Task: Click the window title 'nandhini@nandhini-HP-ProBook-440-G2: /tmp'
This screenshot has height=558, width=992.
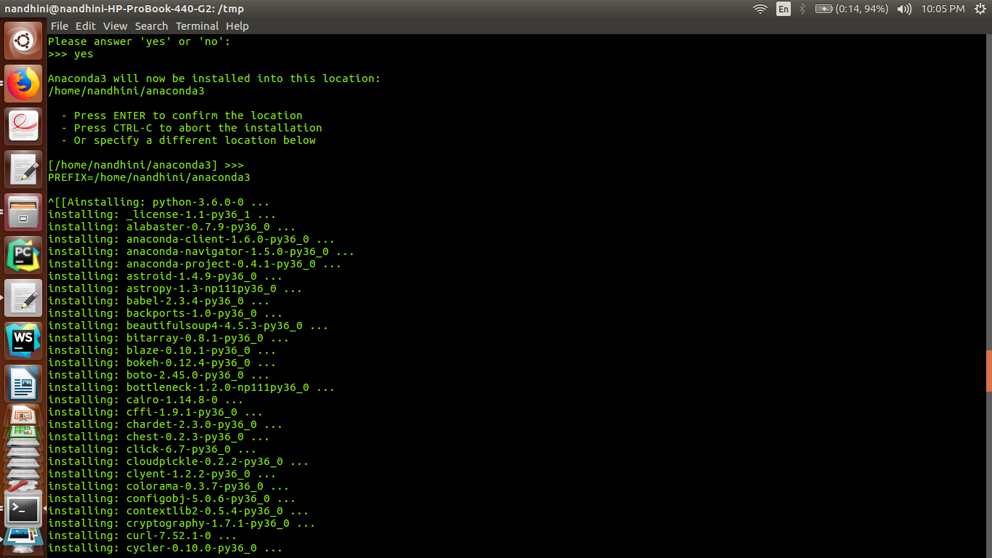Action: pyautogui.click(x=124, y=9)
